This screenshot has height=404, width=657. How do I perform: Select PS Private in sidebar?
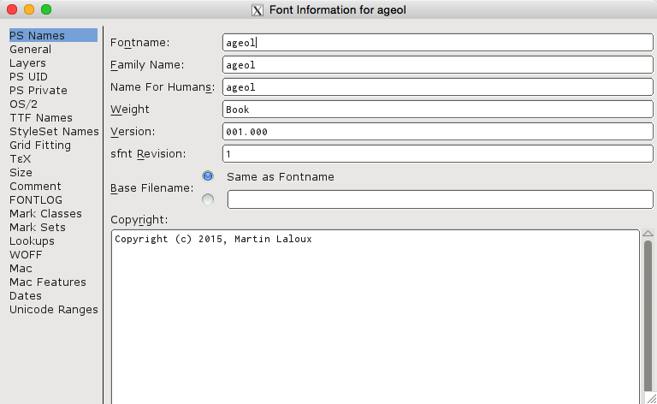[x=38, y=91]
